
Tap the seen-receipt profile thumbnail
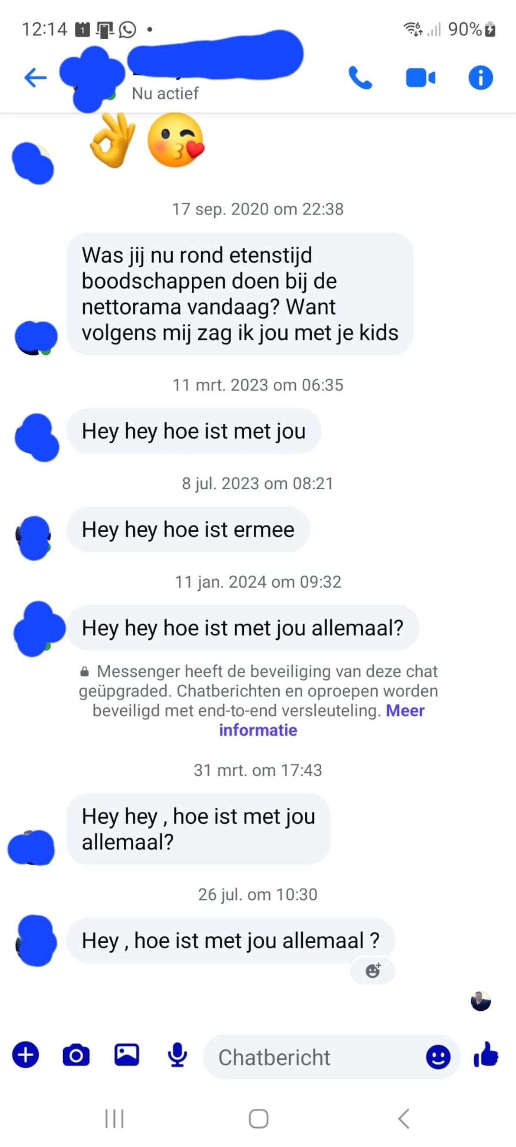(x=481, y=1001)
